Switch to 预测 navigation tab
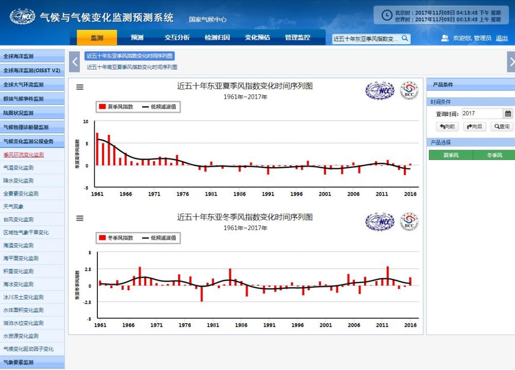 click(x=137, y=38)
